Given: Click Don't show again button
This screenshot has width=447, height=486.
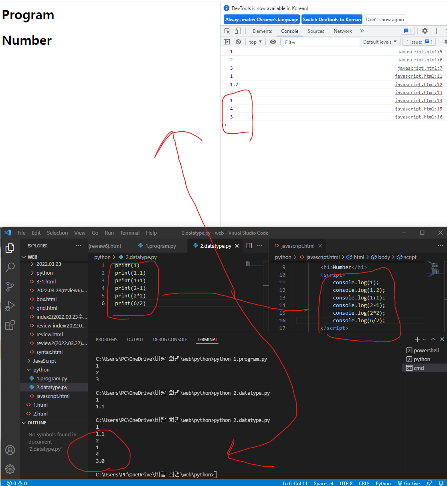Looking at the screenshot, I should point(385,19).
